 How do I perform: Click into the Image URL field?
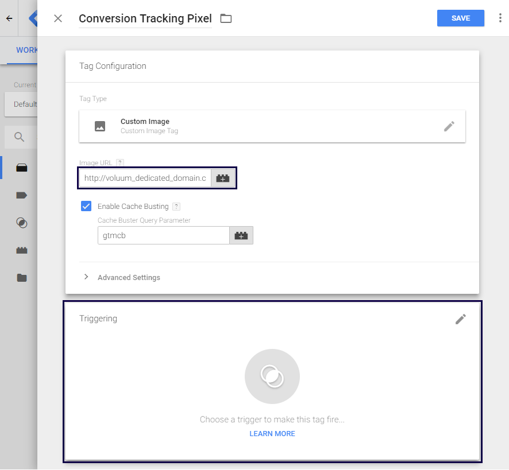145,178
